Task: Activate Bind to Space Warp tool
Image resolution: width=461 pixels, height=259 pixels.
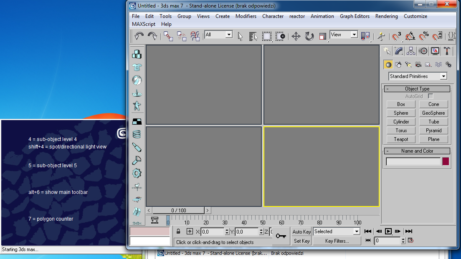Action: (195, 36)
